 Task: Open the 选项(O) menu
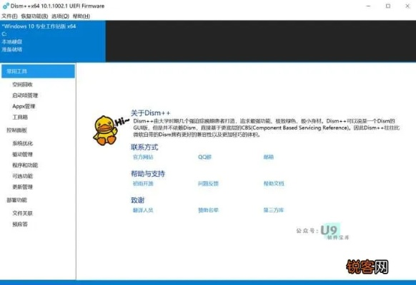60,16
